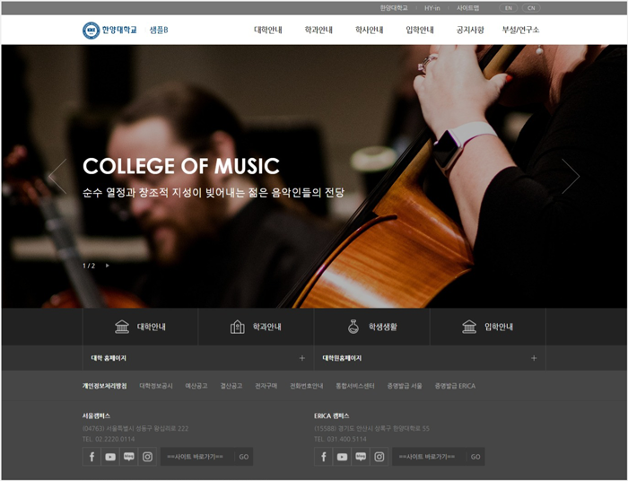Image resolution: width=628 pixels, height=481 pixels.
Task: Switch site language to EN
Action: pos(508,8)
